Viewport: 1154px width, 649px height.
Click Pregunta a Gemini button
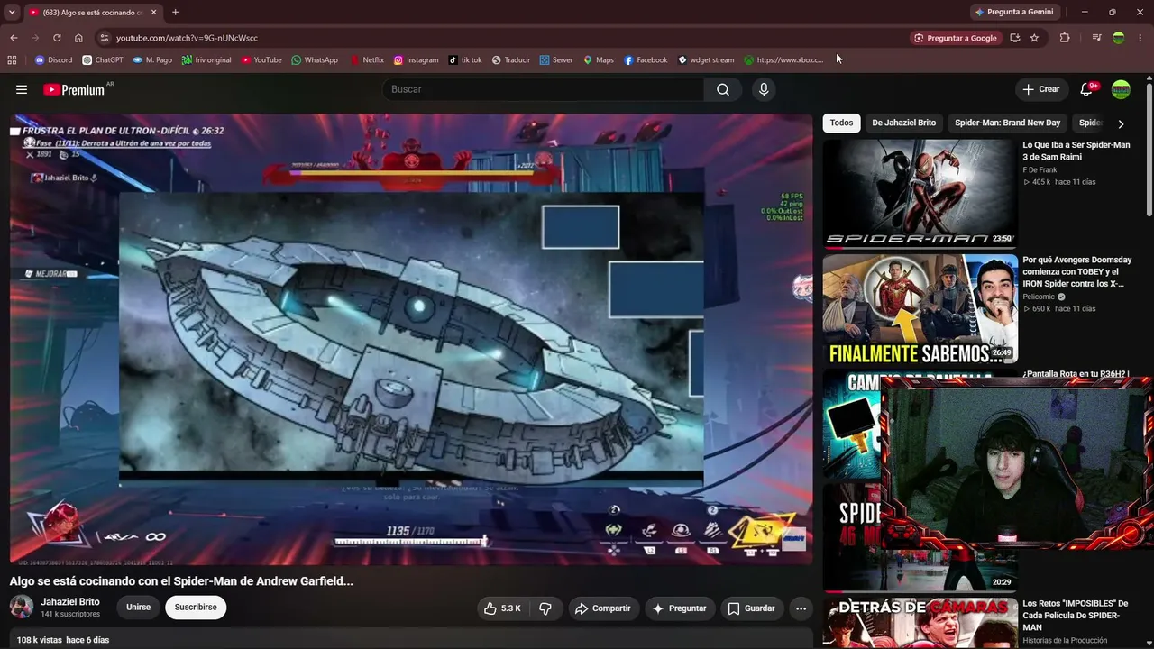1013,12
